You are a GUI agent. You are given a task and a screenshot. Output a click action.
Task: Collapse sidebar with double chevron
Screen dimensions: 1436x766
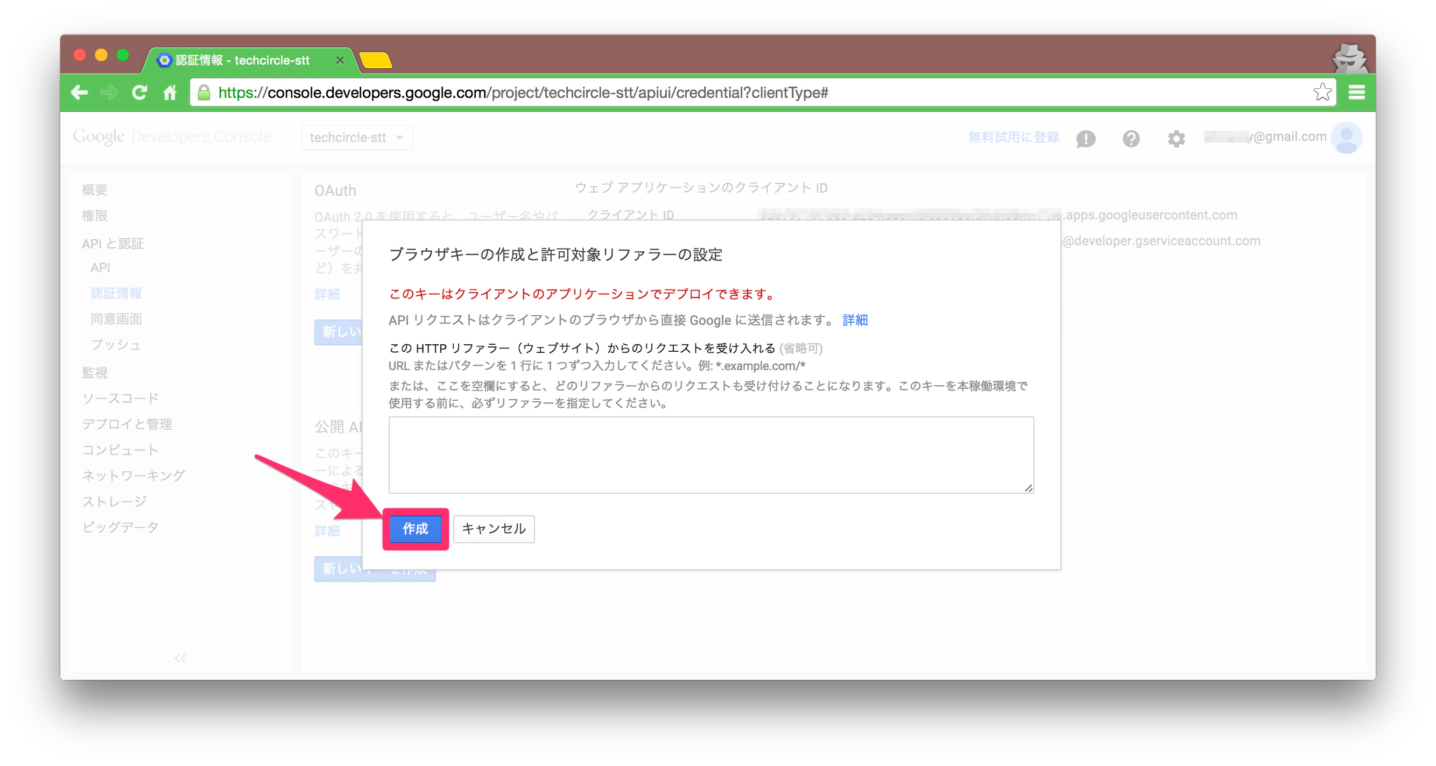(x=180, y=658)
